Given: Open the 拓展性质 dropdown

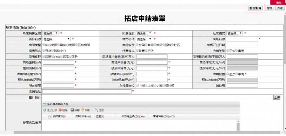Looking at the screenshot, I should (x=144, y=33).
